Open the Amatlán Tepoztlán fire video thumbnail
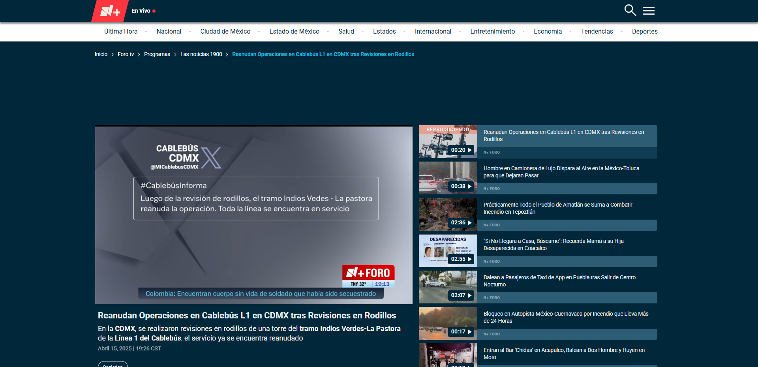This screenshot has width=758, height=367. tap(448, 215)
